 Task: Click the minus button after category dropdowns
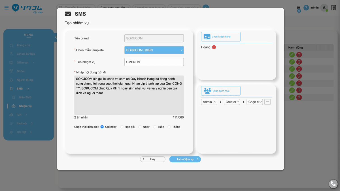pyautogui.click(x=267, y=102)
